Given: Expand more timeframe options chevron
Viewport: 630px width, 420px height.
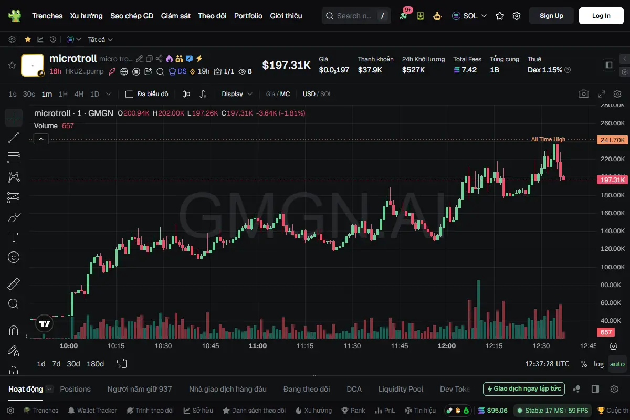Looking at the screenshot, I should tap(109, 94).
